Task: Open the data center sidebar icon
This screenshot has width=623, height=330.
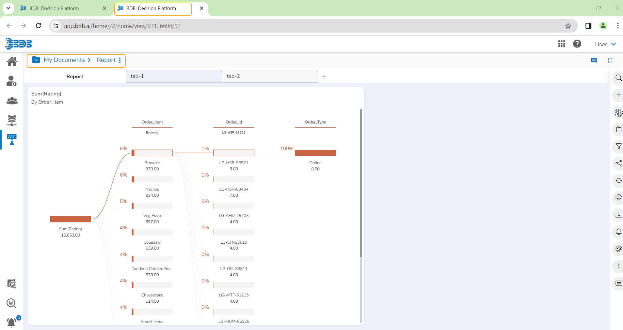Action: click(12, 120)
